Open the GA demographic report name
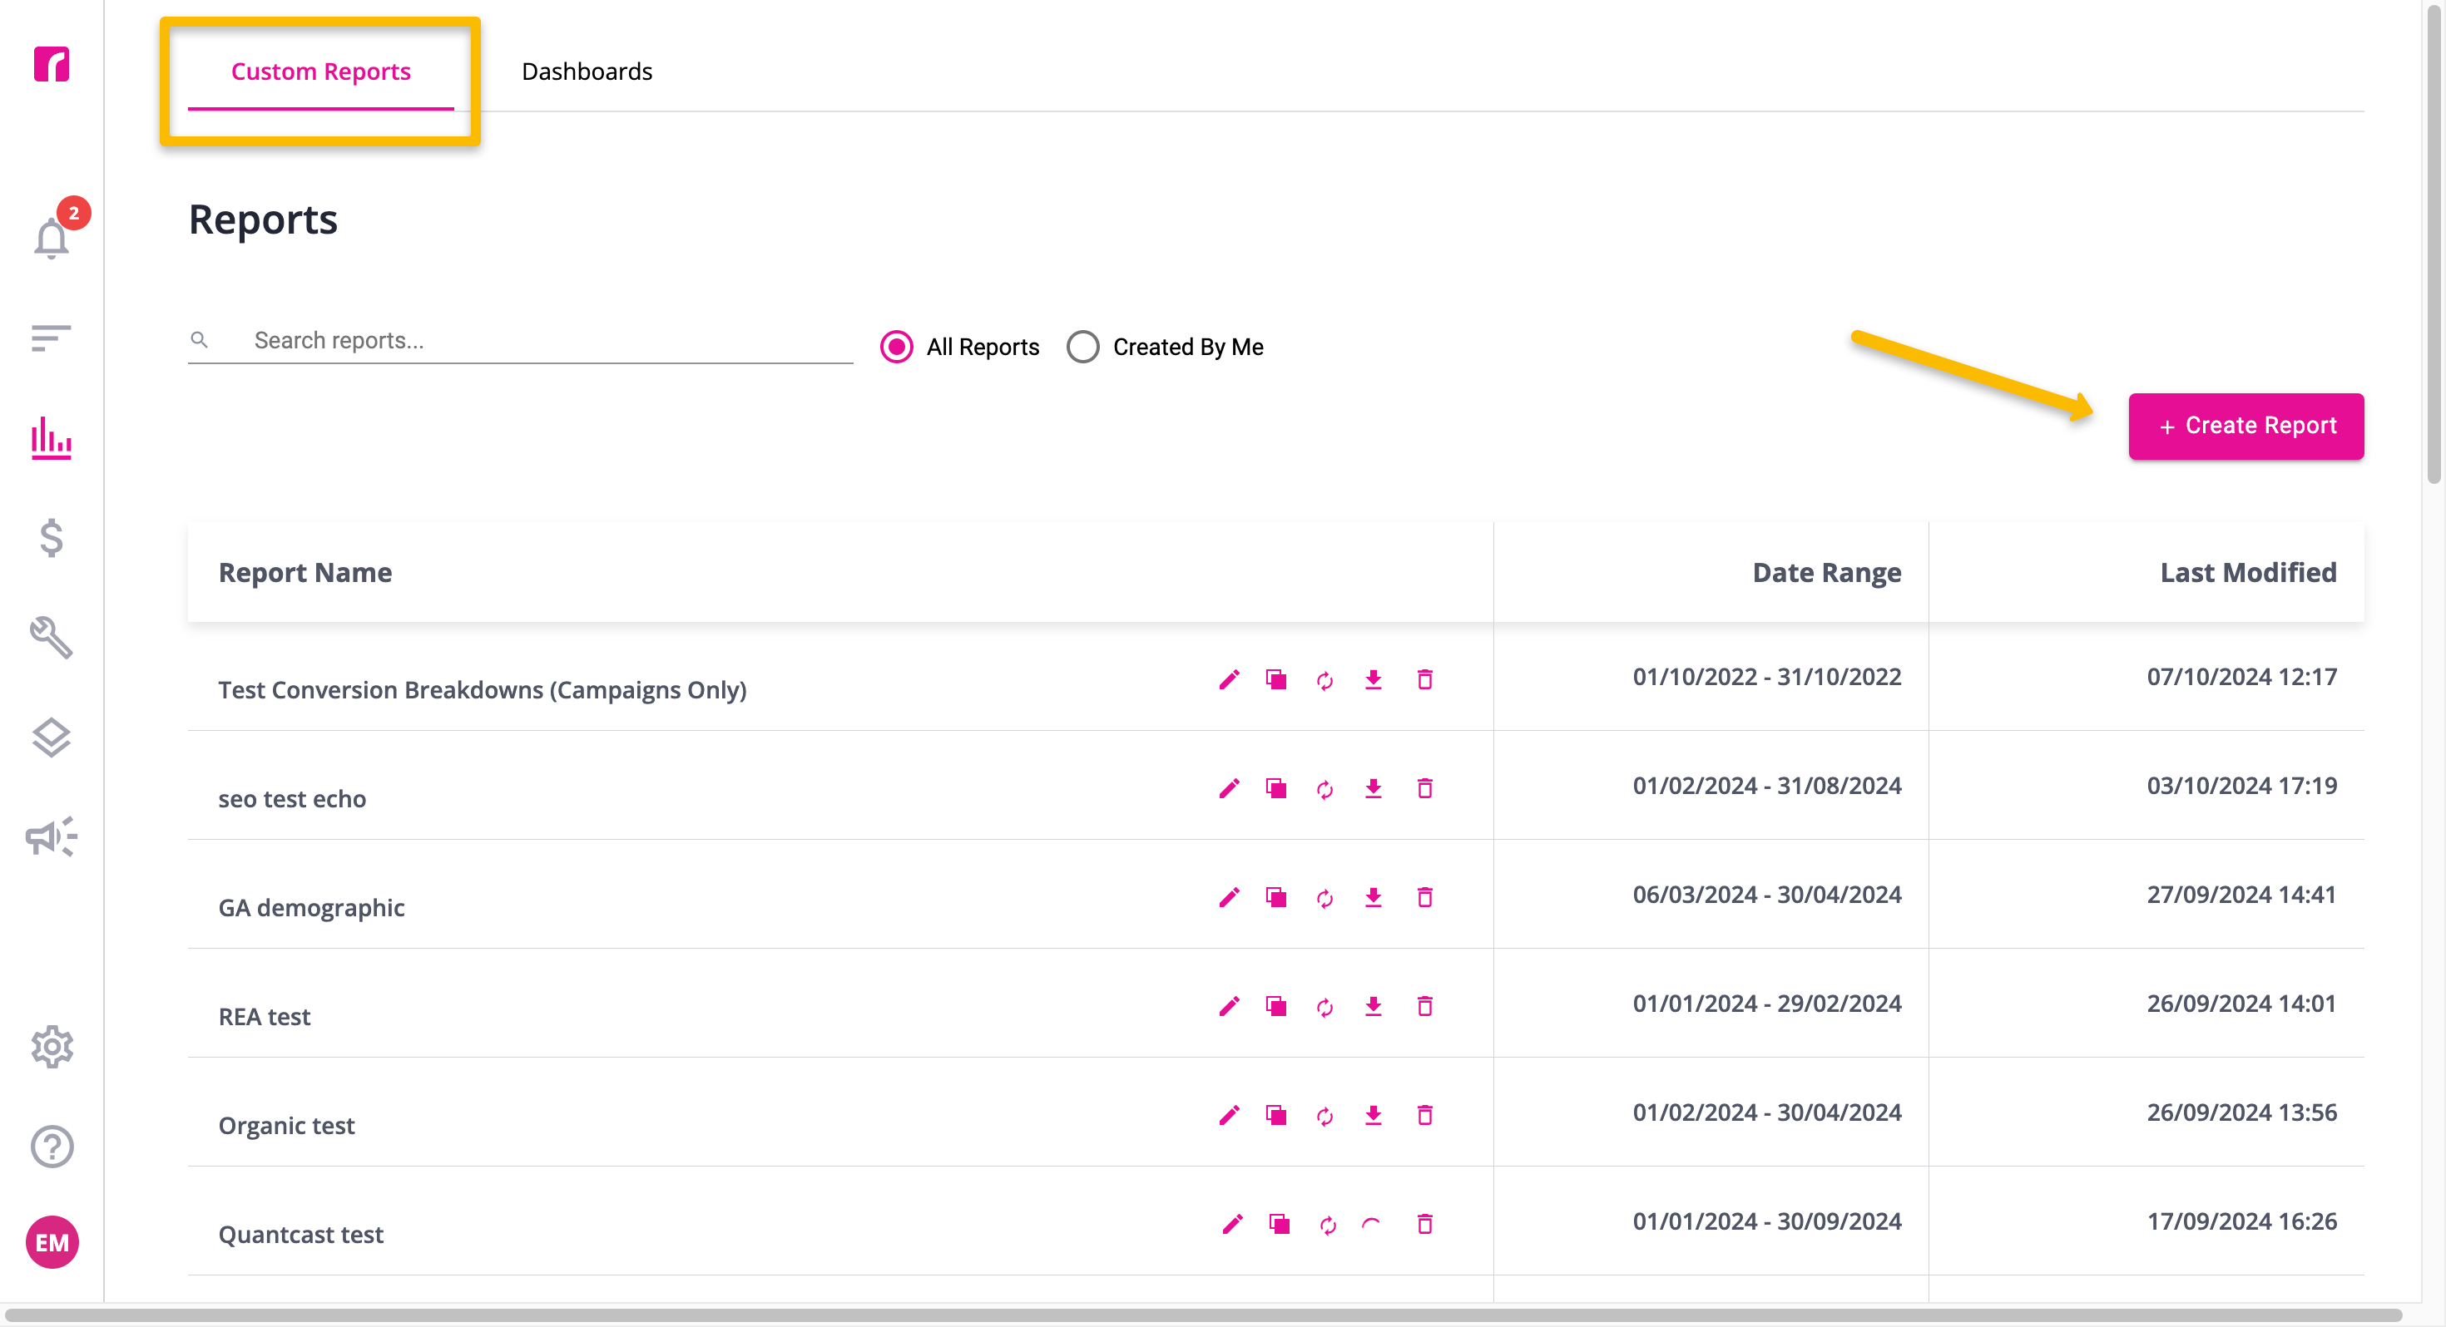Screen dimensions: 2446x1327 click(311, 909)
